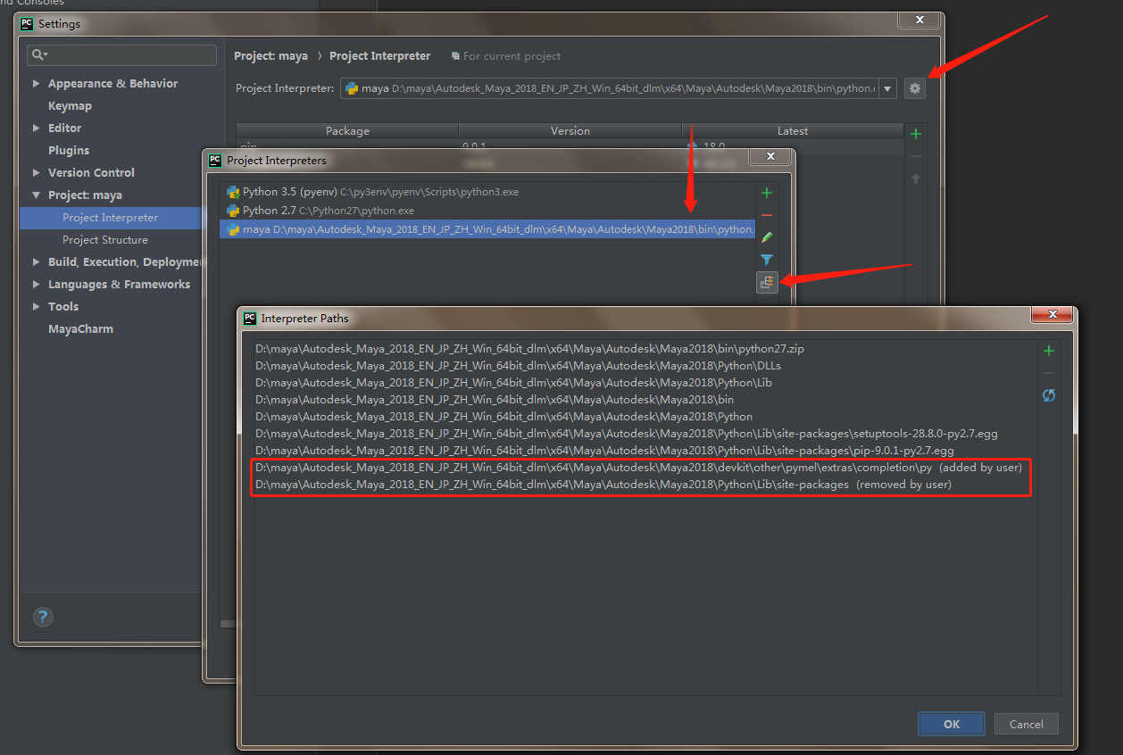This screenshot has width=1123, height=755.
Task: Click the settings search field
Action: 125,55
